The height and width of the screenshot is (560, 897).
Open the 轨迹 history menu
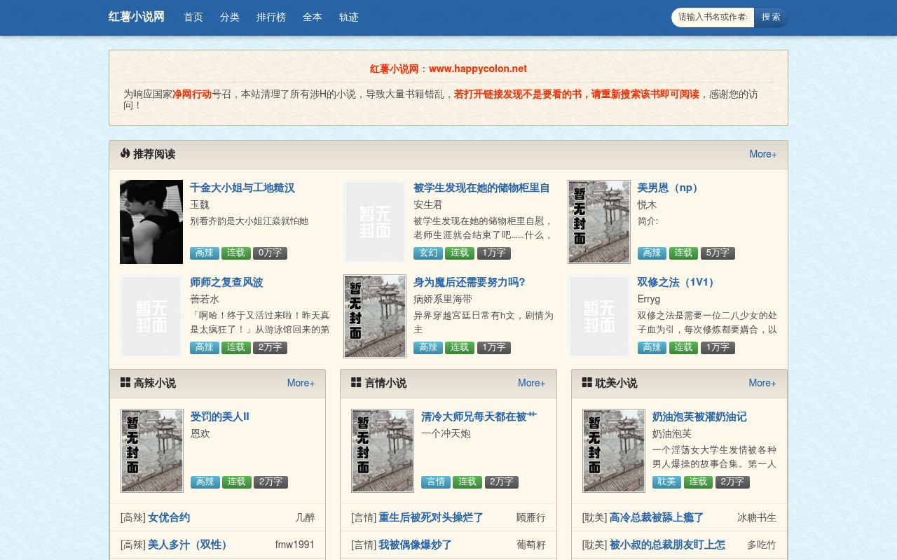(349, 17)
